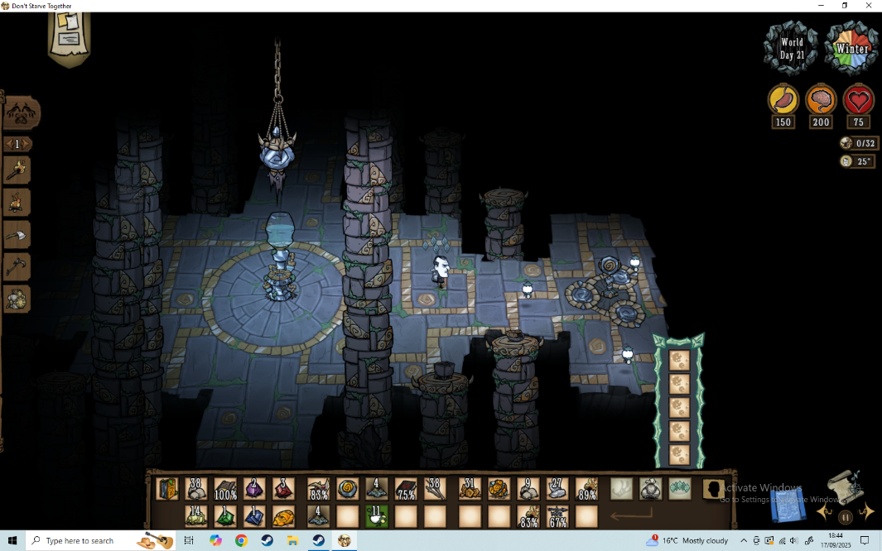This screenshot has width=882, height=551.
Task: Select the green-highlighted slot with 11 flowers
Action: coord(376,516)
